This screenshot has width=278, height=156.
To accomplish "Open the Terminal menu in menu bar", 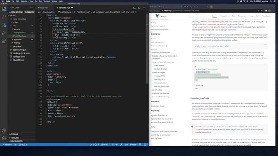I will click(x=46, y=1).
